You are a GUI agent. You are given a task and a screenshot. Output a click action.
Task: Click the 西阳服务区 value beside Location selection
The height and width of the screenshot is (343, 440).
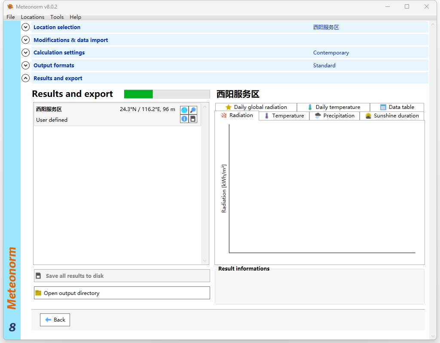pos(326,27)
